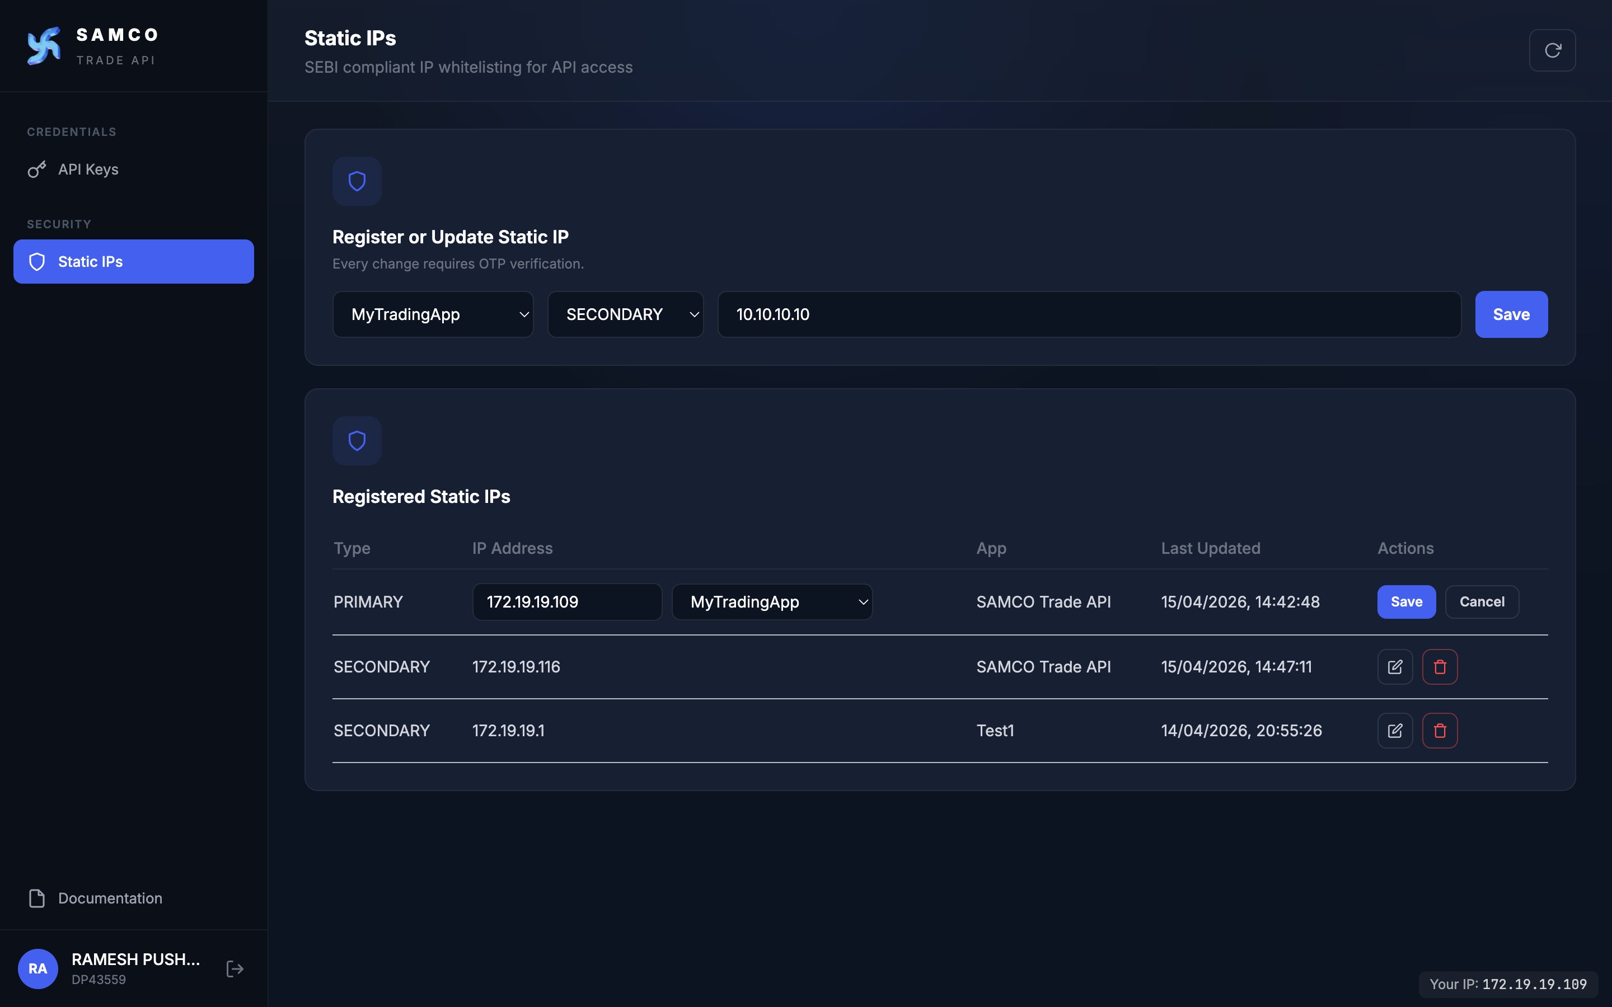Click SECONDARY cell in the Test1 row

[x=382, y=731]
